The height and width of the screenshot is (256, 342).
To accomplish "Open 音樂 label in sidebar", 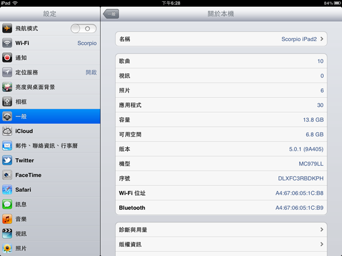I will pyautogui.click(x=21, y=219).
